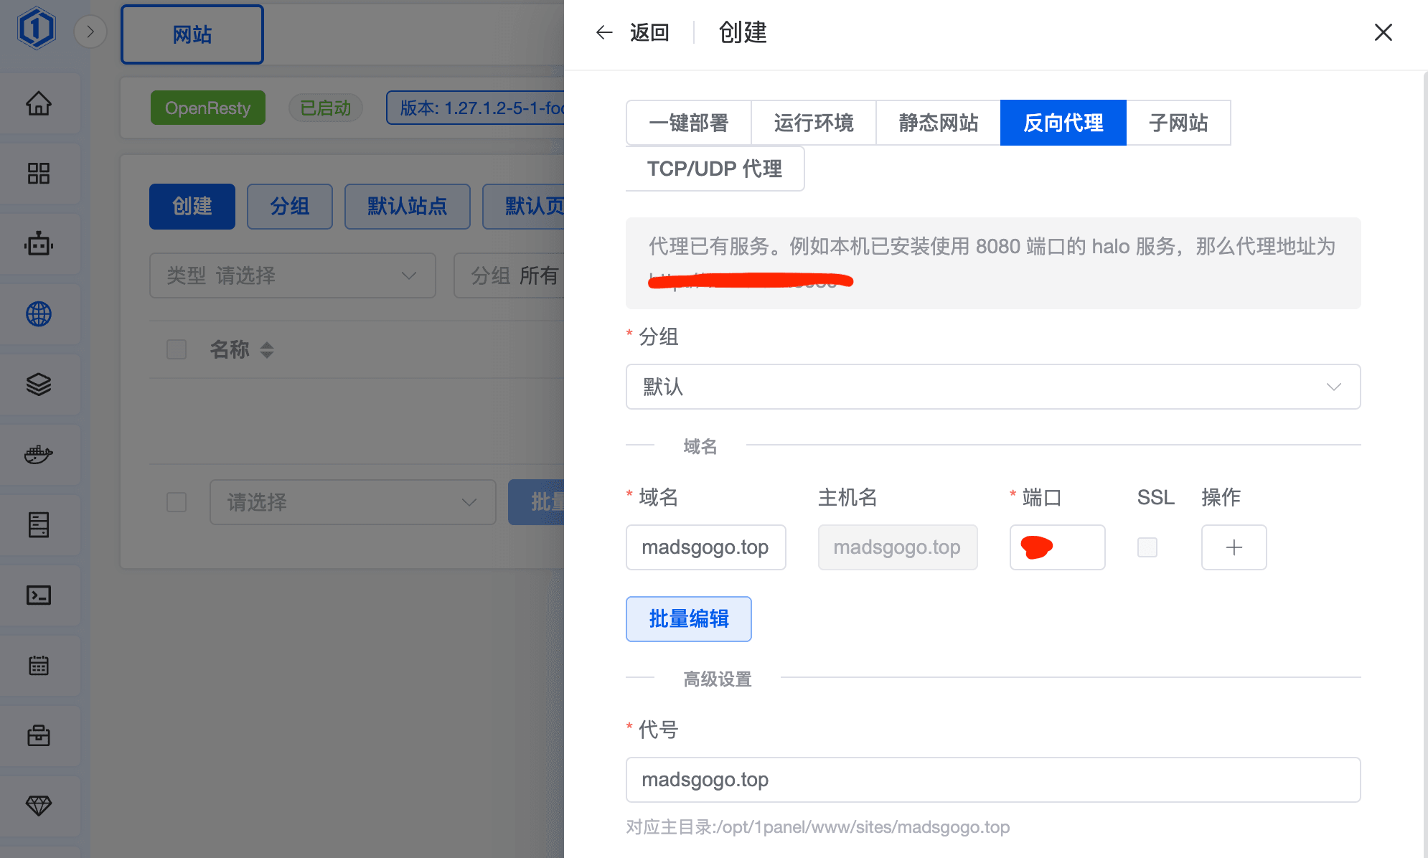Click the 批量编辑 button
The width and height of the screenshot is (1428, 858).
[688, 618]
